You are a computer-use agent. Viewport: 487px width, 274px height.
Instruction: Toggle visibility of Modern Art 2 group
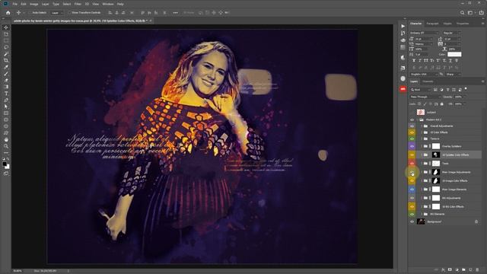412,119
